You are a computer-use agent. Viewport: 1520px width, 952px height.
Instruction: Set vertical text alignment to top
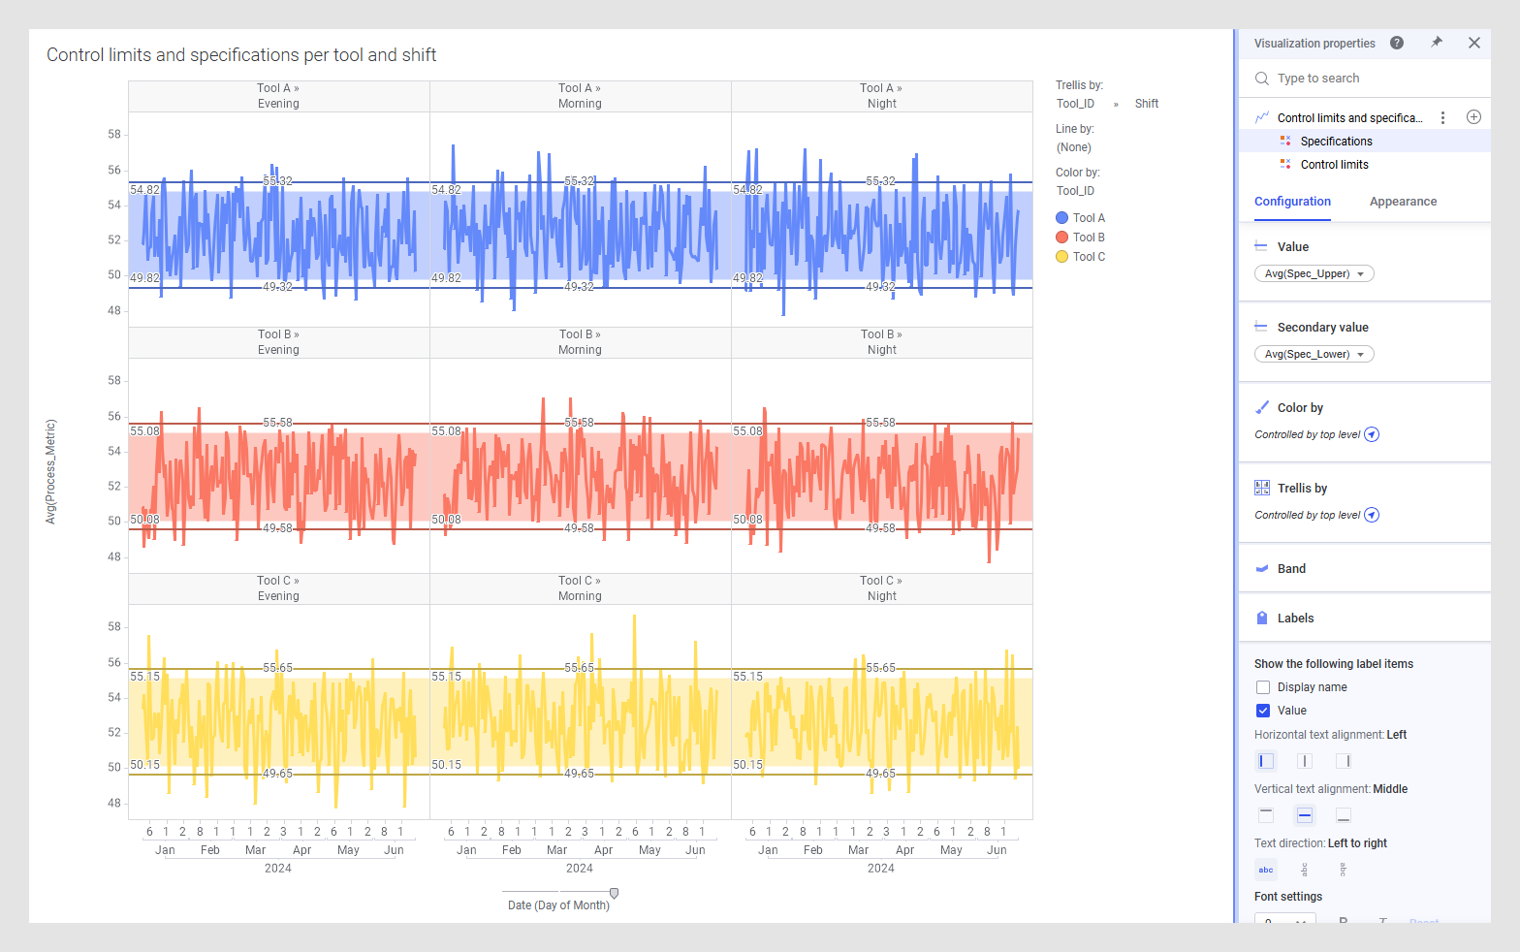[1266, 815]
